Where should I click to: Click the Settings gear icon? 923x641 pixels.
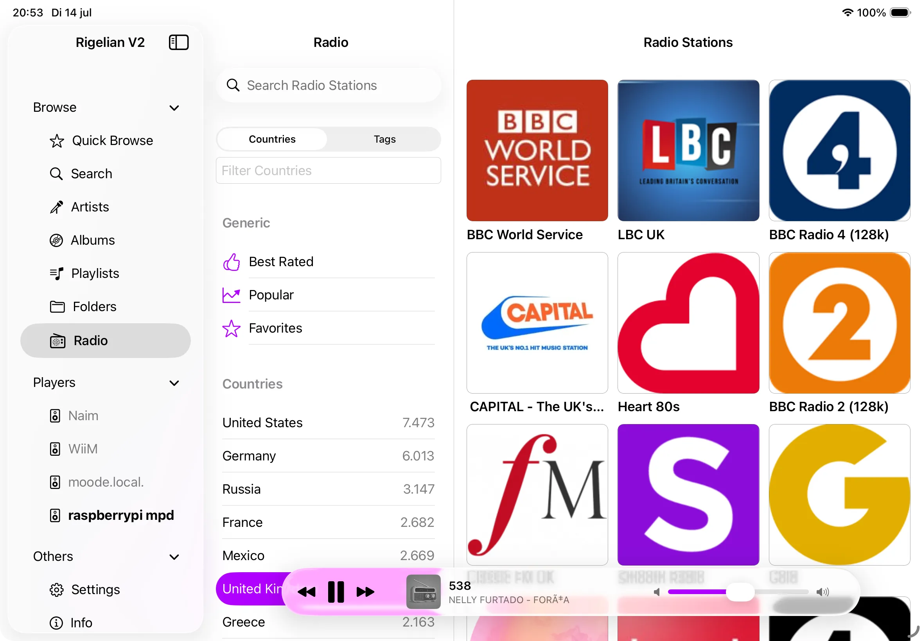(57, 589)
